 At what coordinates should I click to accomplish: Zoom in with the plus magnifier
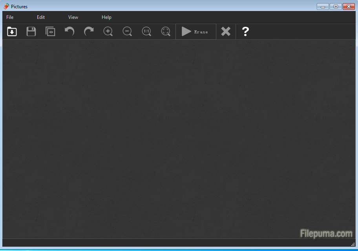pos(108,31)
